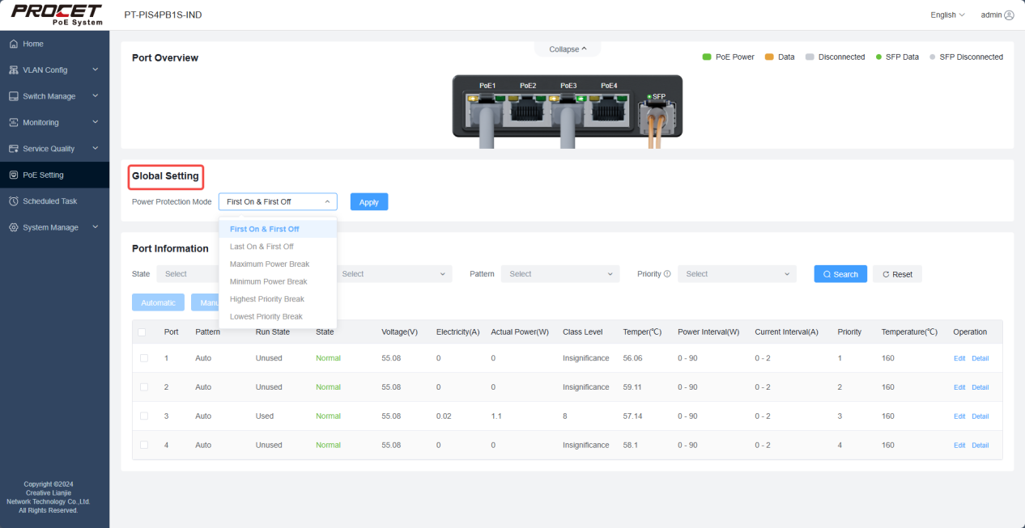Viewport: 1025px width, 528px height.
Task: Choose Maximum Power Break option
Action: coord(270,264)
